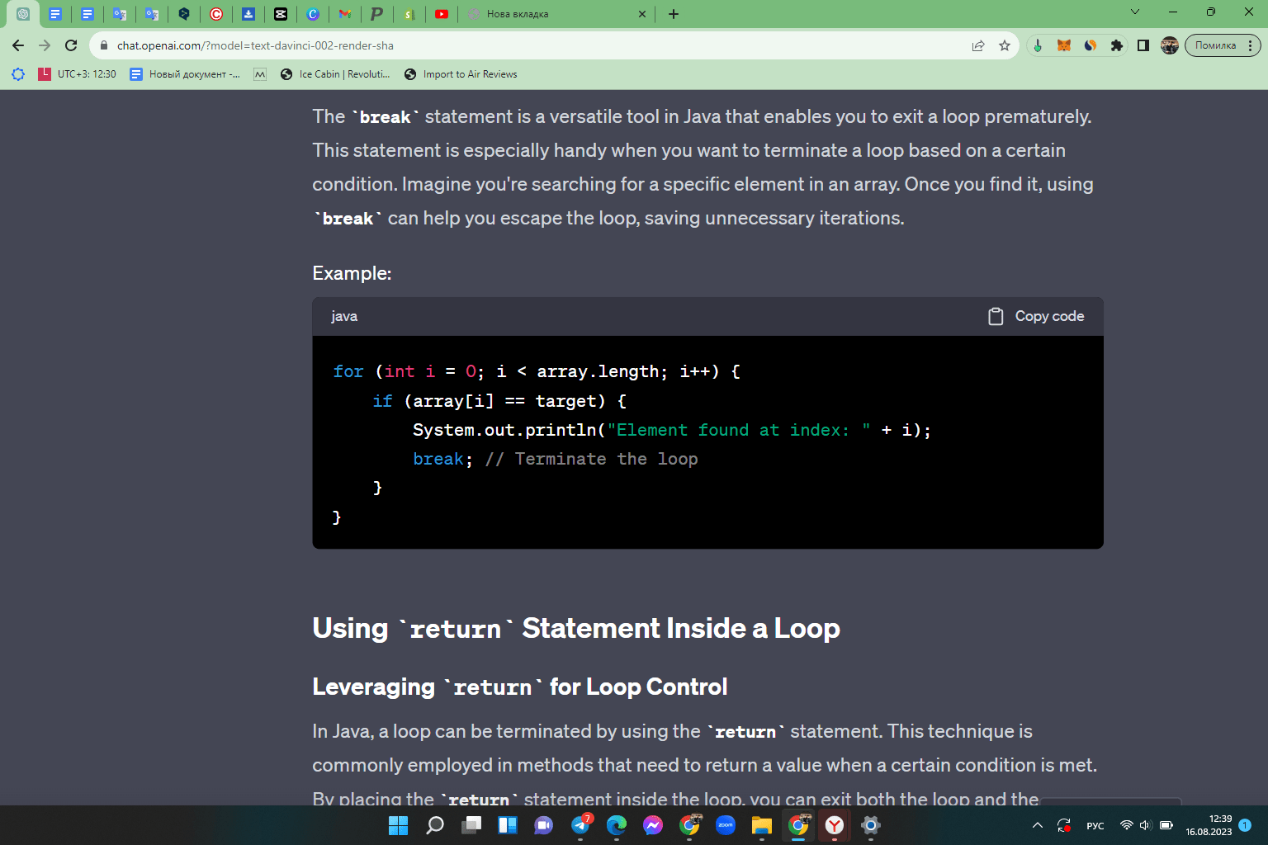Toggle the browser side panel
The height and width of the screenshot is (845, 1268).
pos(1143,45)
